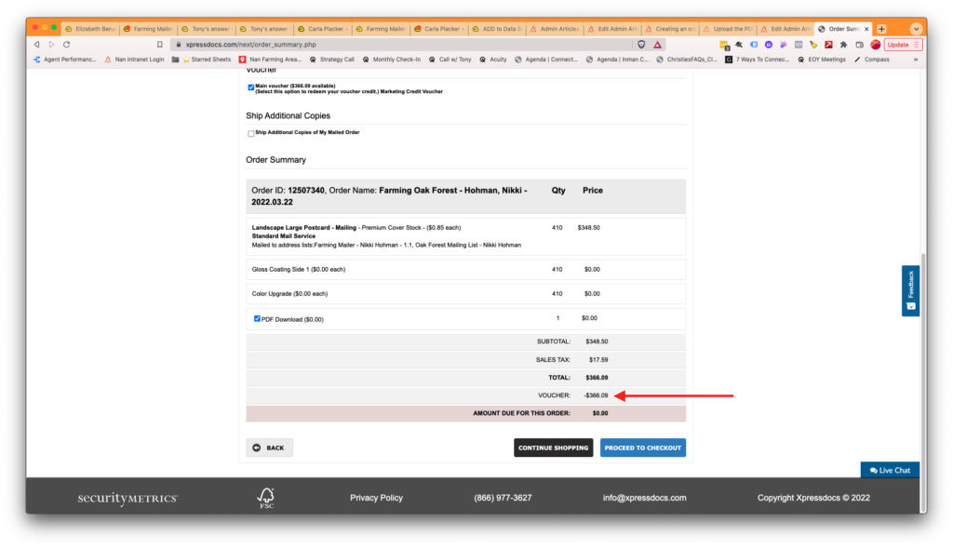The height and width of the screenshot is (548, 953).
Task: Expand the tab search chevron dropdown
Action: (x=917, y=29)
